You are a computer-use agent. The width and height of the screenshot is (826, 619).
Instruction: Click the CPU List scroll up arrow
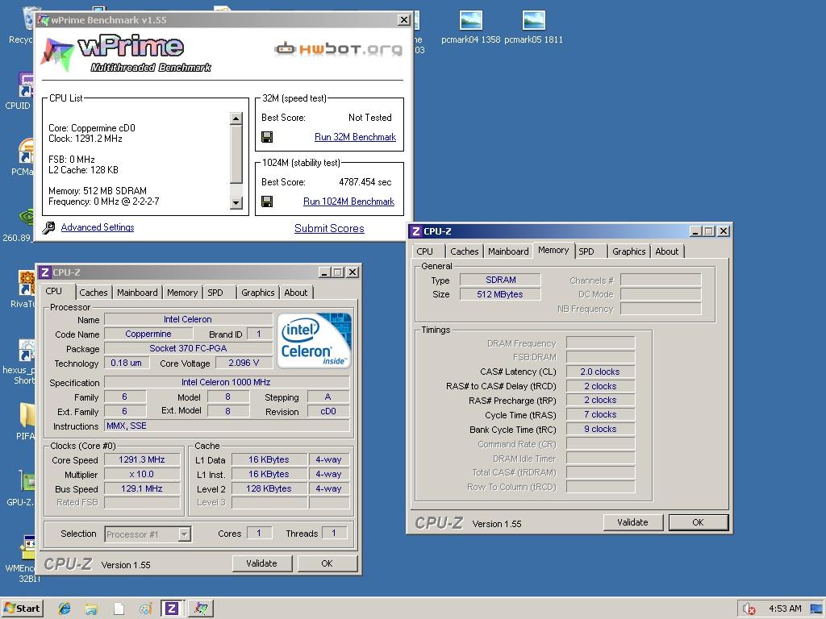click(236, 118)
